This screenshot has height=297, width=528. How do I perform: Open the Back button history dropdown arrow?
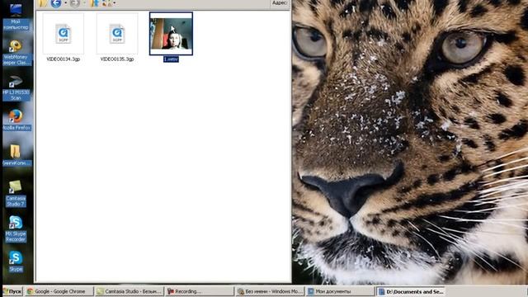pyautogui.click(x=65, y=3)
